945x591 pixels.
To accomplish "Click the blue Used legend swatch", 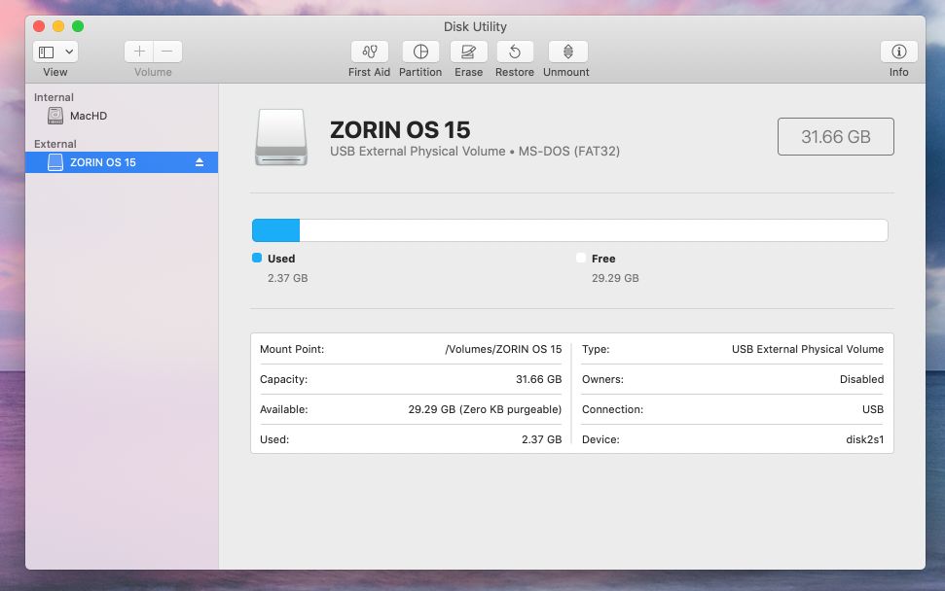I will pos(257,259).
